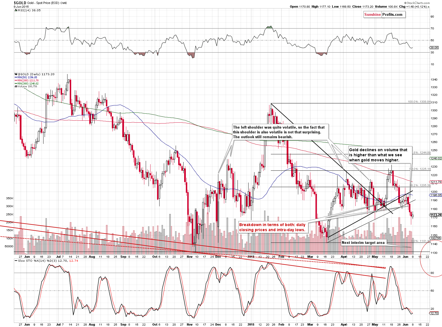The image size is (442, 327).
Task: Click the '100.0%: 1308.84' Fibonacci label
Action: click(419, 102)
